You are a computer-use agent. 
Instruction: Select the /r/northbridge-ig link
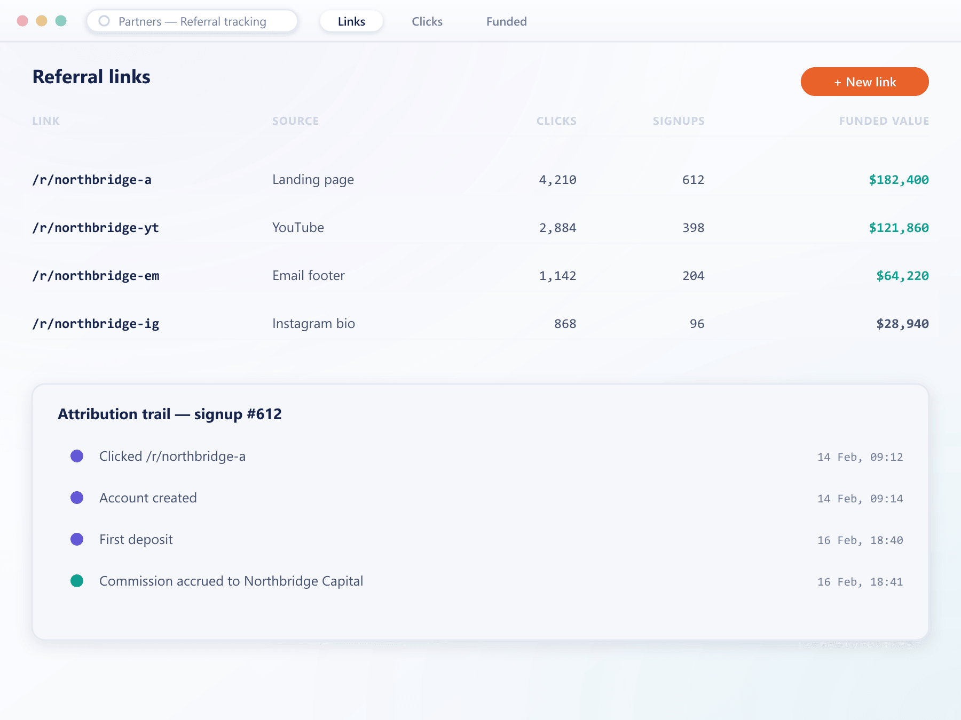click(x=96, y=324)
